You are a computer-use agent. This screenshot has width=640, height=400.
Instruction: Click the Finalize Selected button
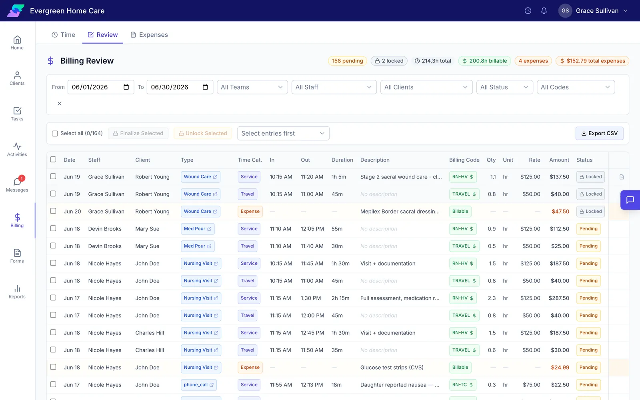[x=138, y=133]
